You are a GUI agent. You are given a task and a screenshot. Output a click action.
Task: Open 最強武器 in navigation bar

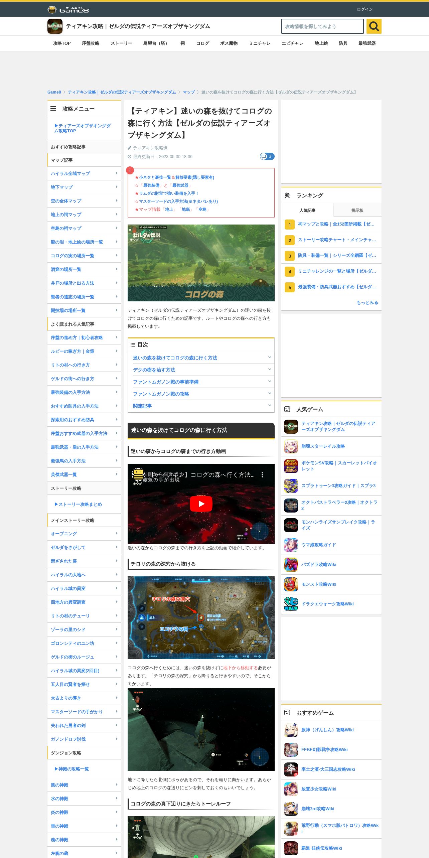coord(367,43)
